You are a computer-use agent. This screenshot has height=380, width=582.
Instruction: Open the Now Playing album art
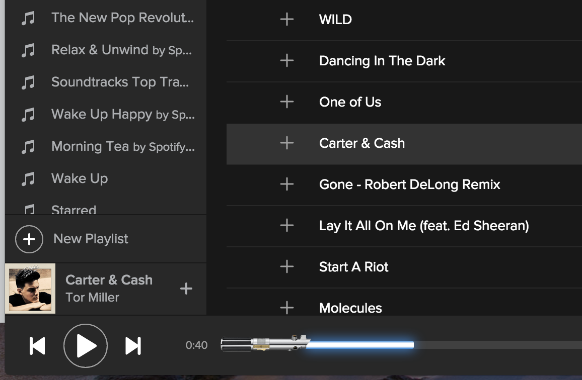click(30, 289)
